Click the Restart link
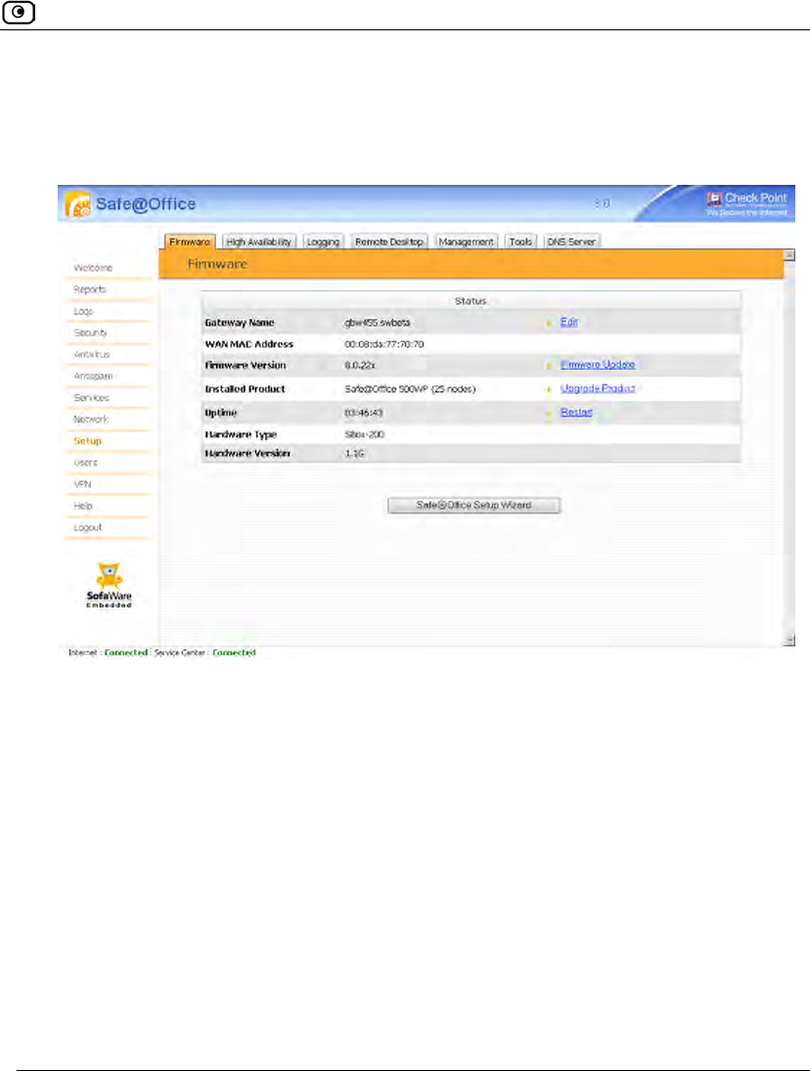810x1071 pixels. (x=576, y=412)
